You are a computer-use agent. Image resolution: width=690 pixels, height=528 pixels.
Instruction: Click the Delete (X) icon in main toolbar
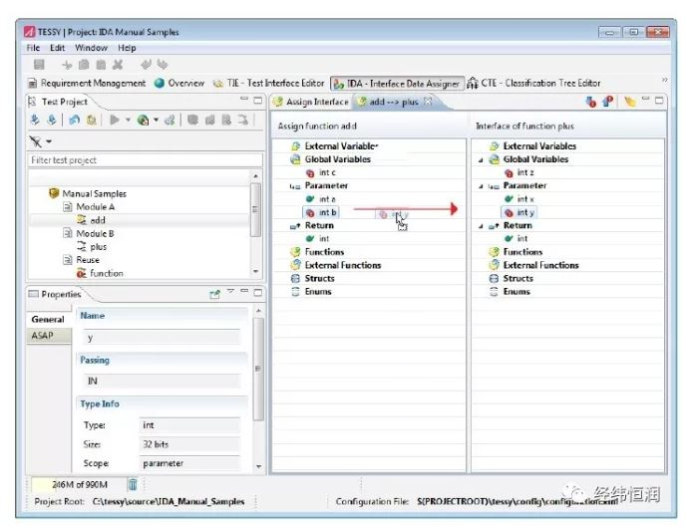point(117,65)
